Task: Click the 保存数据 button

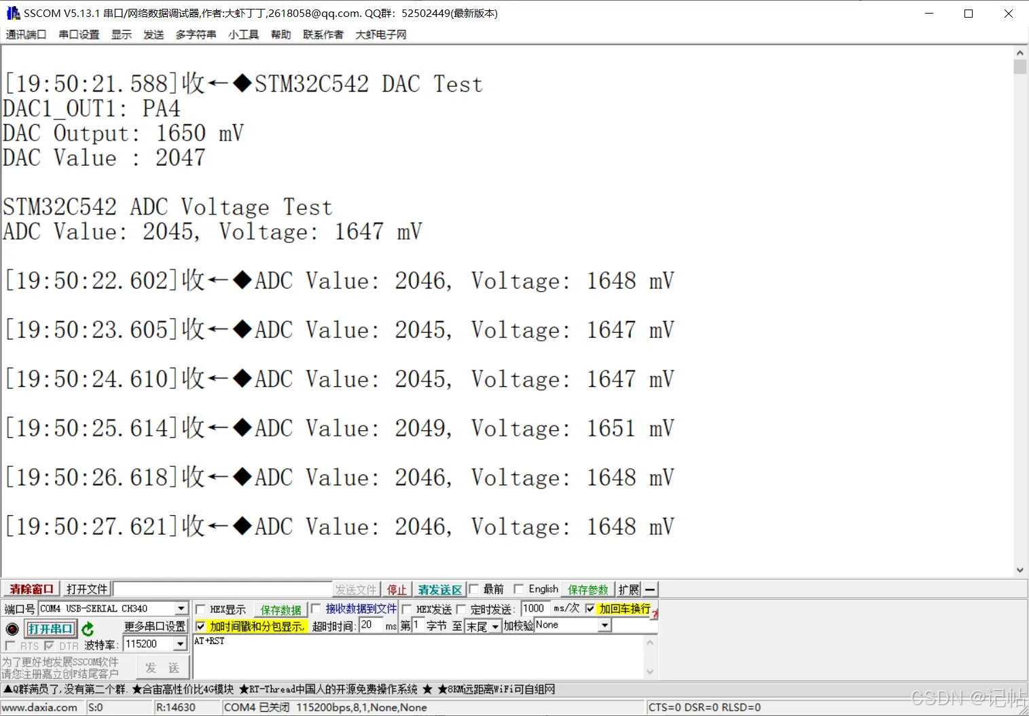Action: [281, 610]
